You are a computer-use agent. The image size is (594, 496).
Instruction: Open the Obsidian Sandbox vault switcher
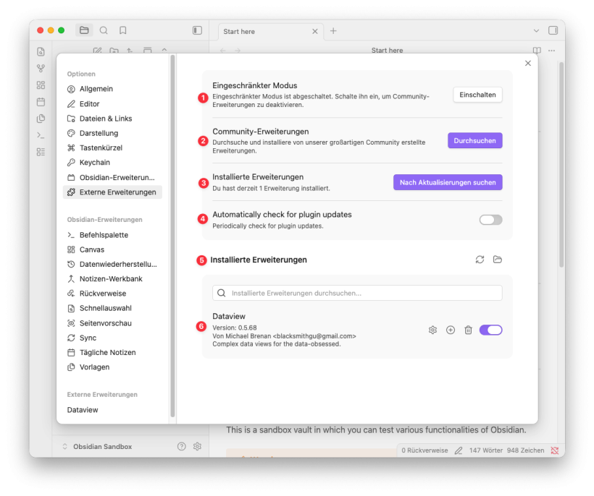[x=101, y=447]
